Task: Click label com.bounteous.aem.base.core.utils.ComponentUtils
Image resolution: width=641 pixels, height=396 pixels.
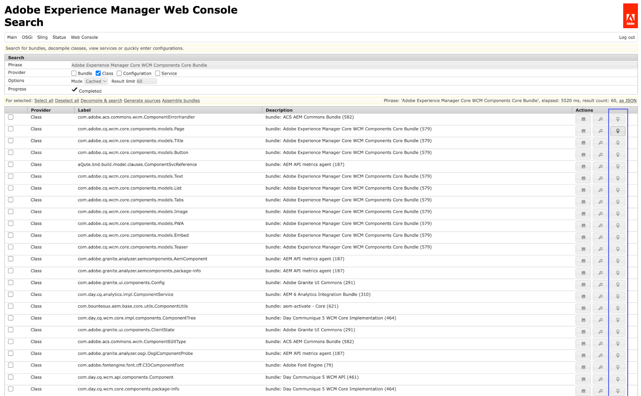Action: [133, 306]
